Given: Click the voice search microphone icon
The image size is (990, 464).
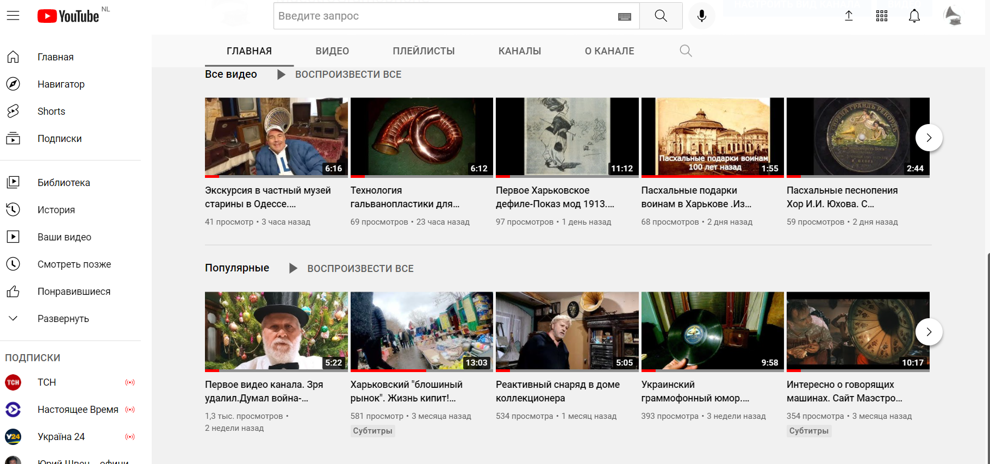Looking at the screenshot, I should click(x=701, y=16).
